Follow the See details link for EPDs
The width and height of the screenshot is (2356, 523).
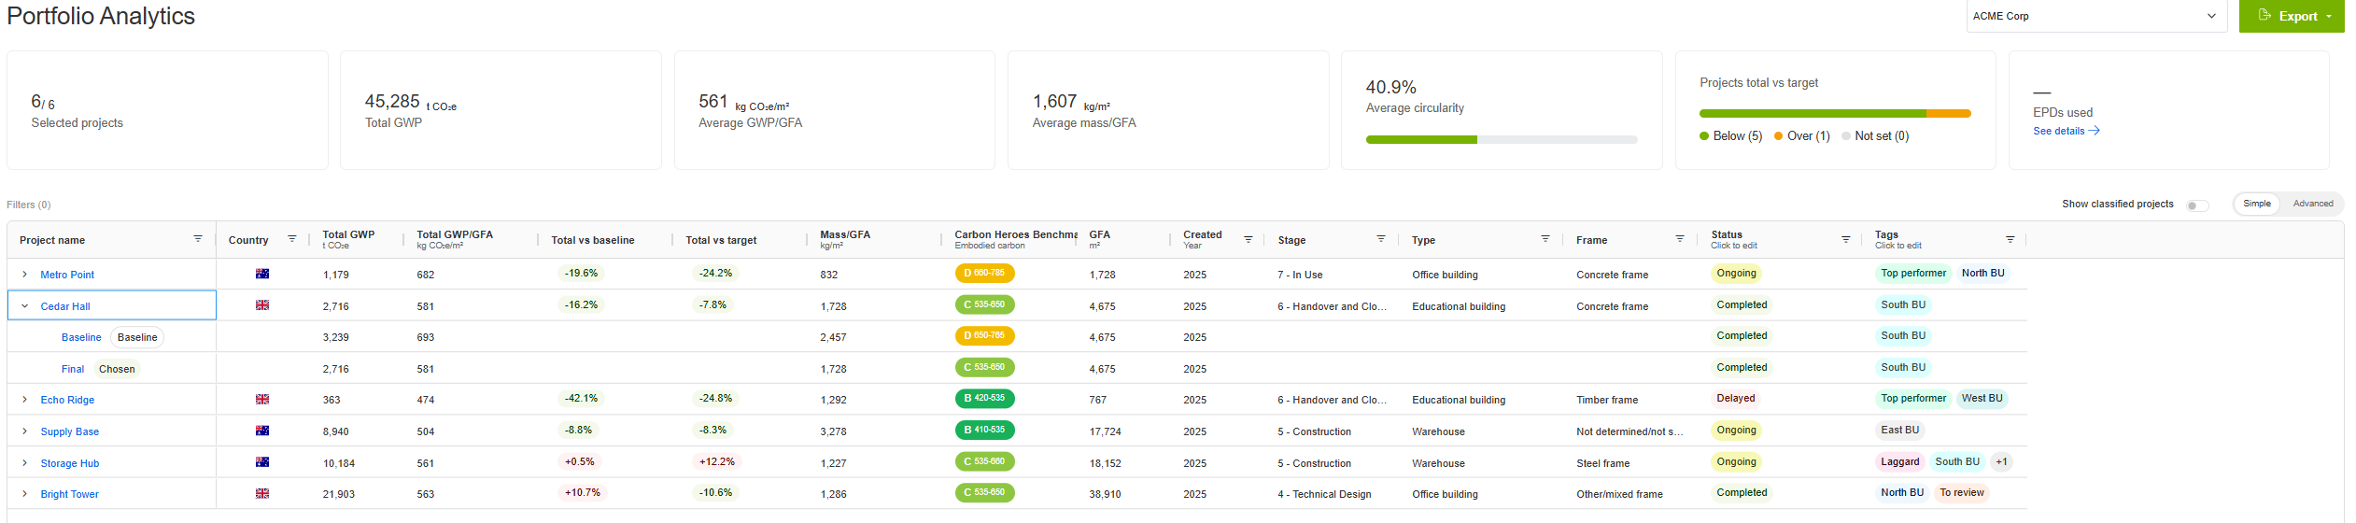point(2066,132)
